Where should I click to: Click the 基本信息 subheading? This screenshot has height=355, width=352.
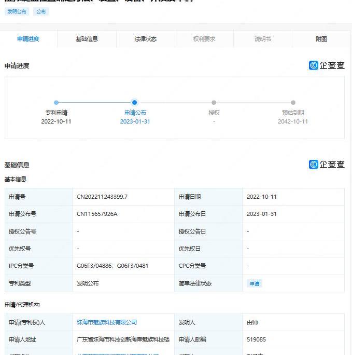(x=16, y=179)
